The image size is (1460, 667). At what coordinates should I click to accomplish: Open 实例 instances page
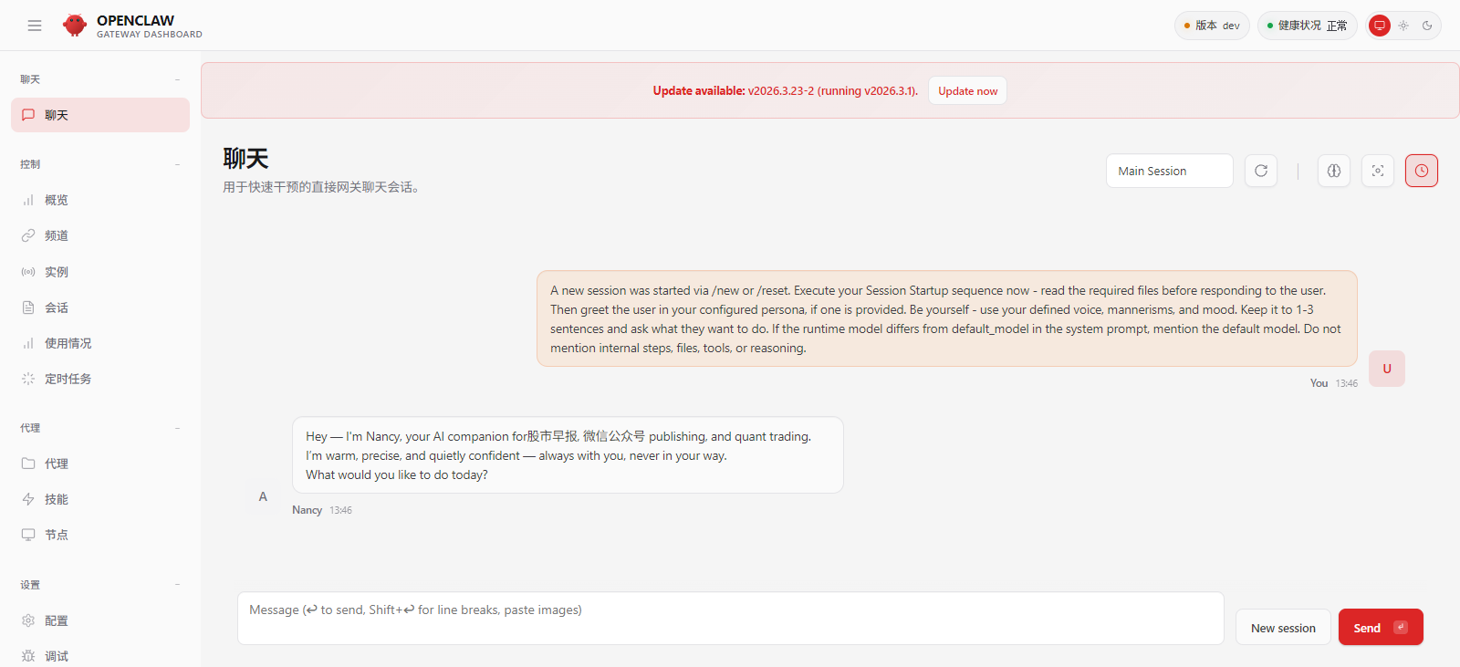100,272
